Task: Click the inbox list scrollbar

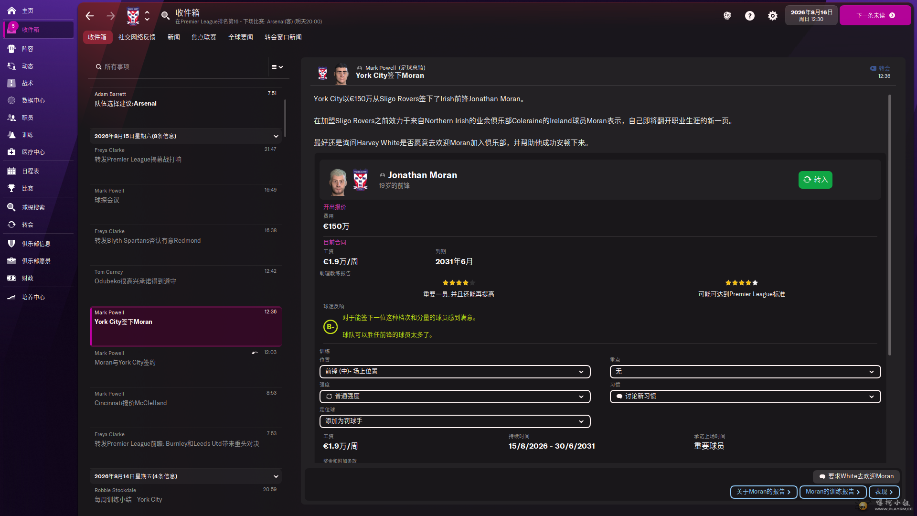Action: tap(285, 118)
